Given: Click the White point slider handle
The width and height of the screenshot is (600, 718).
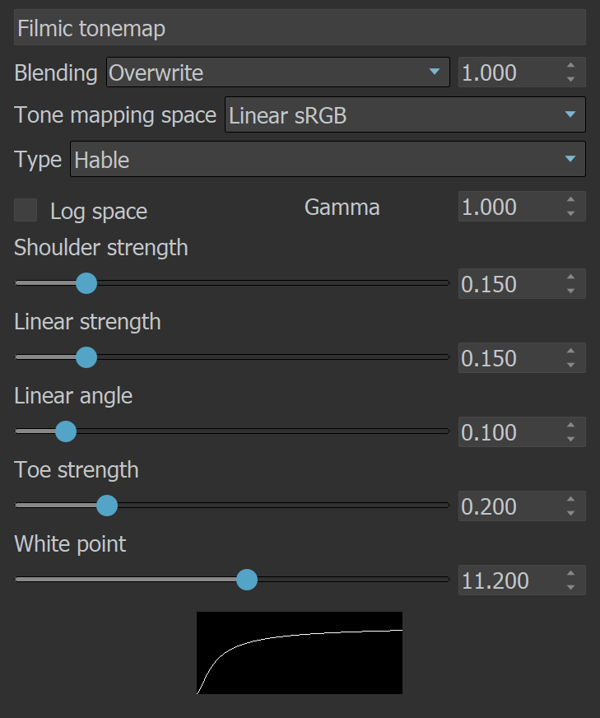Looking at the screenshot, I should click(247, 580).
